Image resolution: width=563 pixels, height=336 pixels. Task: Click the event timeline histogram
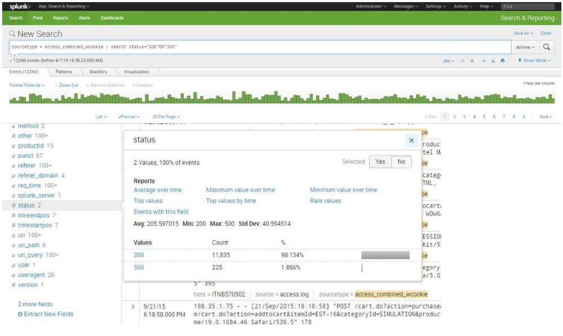282,98
